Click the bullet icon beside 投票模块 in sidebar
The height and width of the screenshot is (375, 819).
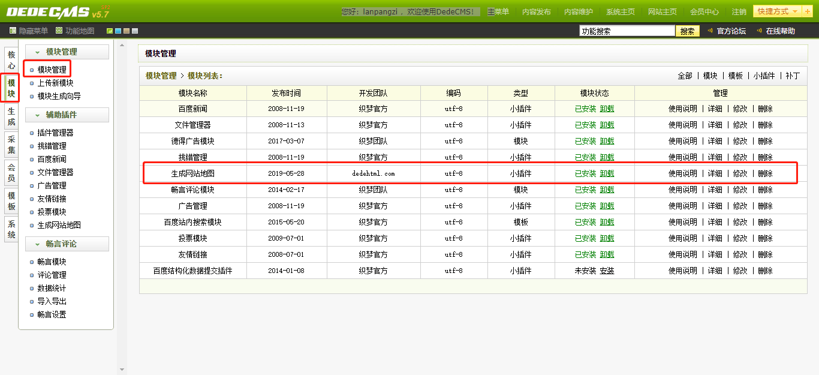(x=32, y=212)
